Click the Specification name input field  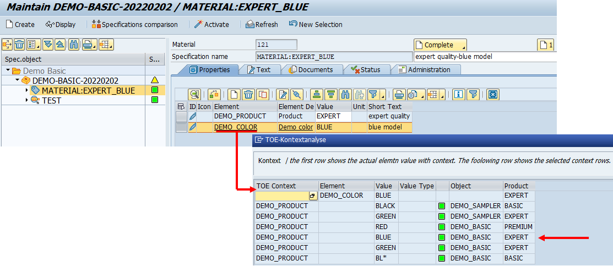tap(333, 57)
